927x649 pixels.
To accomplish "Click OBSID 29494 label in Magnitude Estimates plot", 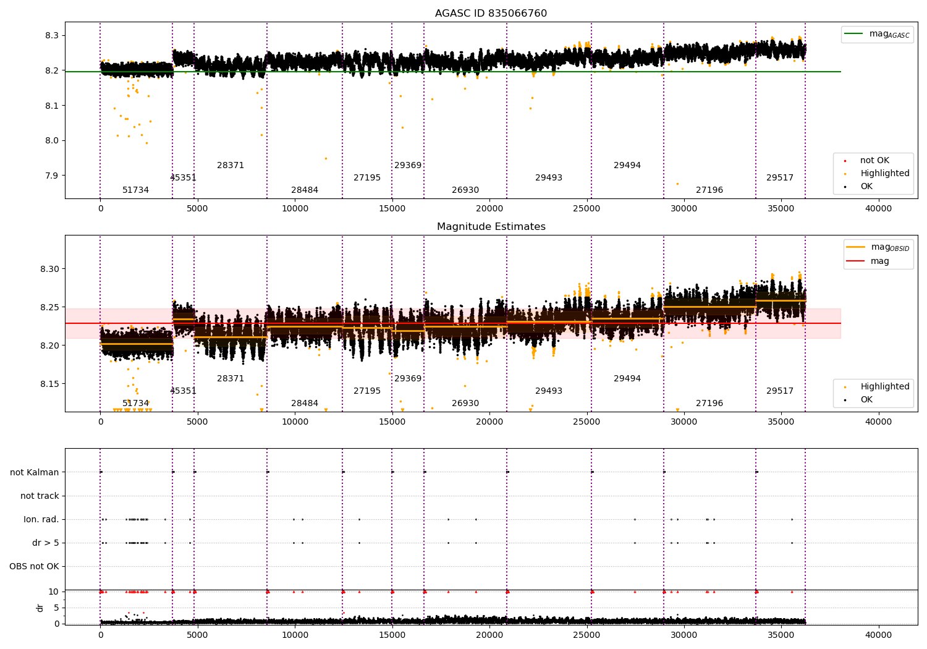I will pyautogui.click(x=627, y=379).
